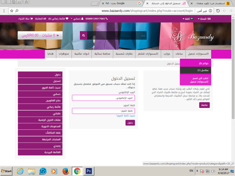The image size is (235, 176).
Task: Click تسجيل in the sidebar
Action: click(x=40, y=81)
